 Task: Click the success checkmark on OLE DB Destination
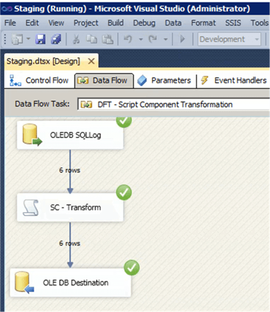(x=132, y=268)
